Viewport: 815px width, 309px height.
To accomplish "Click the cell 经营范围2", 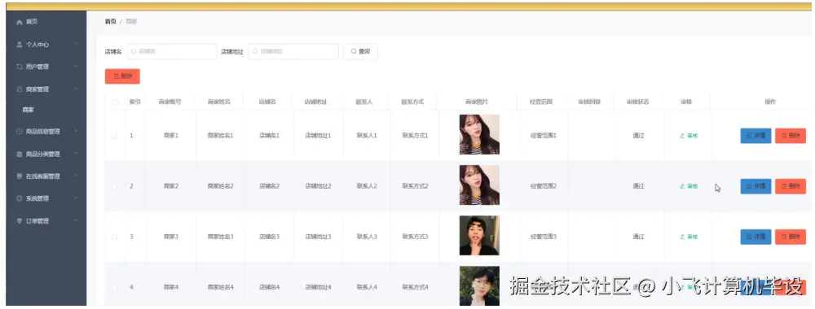I will point(543,186).
